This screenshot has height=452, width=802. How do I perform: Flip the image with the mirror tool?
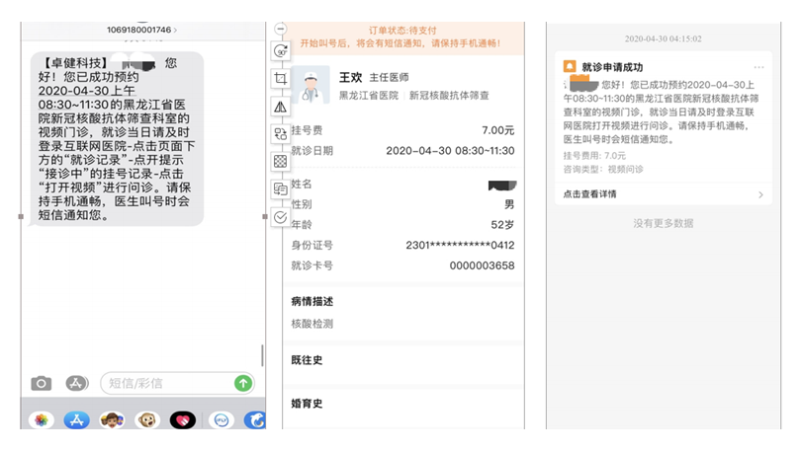(x=280, y=107)
